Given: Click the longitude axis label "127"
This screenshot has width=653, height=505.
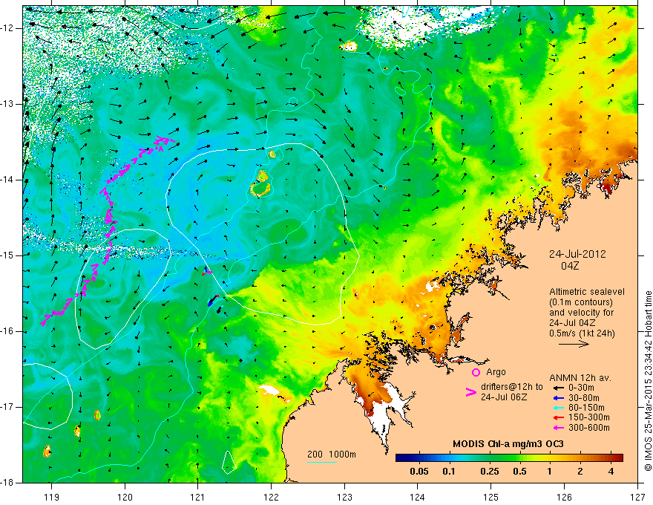Looking at the screenshot, I should 637,497.
